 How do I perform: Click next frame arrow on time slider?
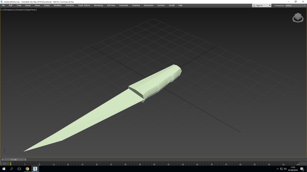click(25, 159)
